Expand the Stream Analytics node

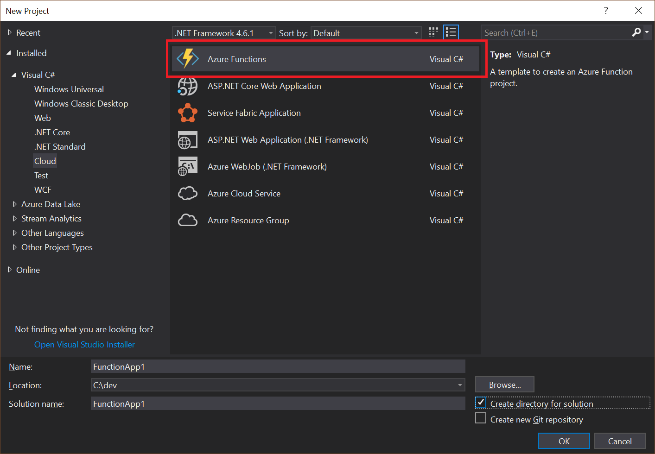pos(14,218)
